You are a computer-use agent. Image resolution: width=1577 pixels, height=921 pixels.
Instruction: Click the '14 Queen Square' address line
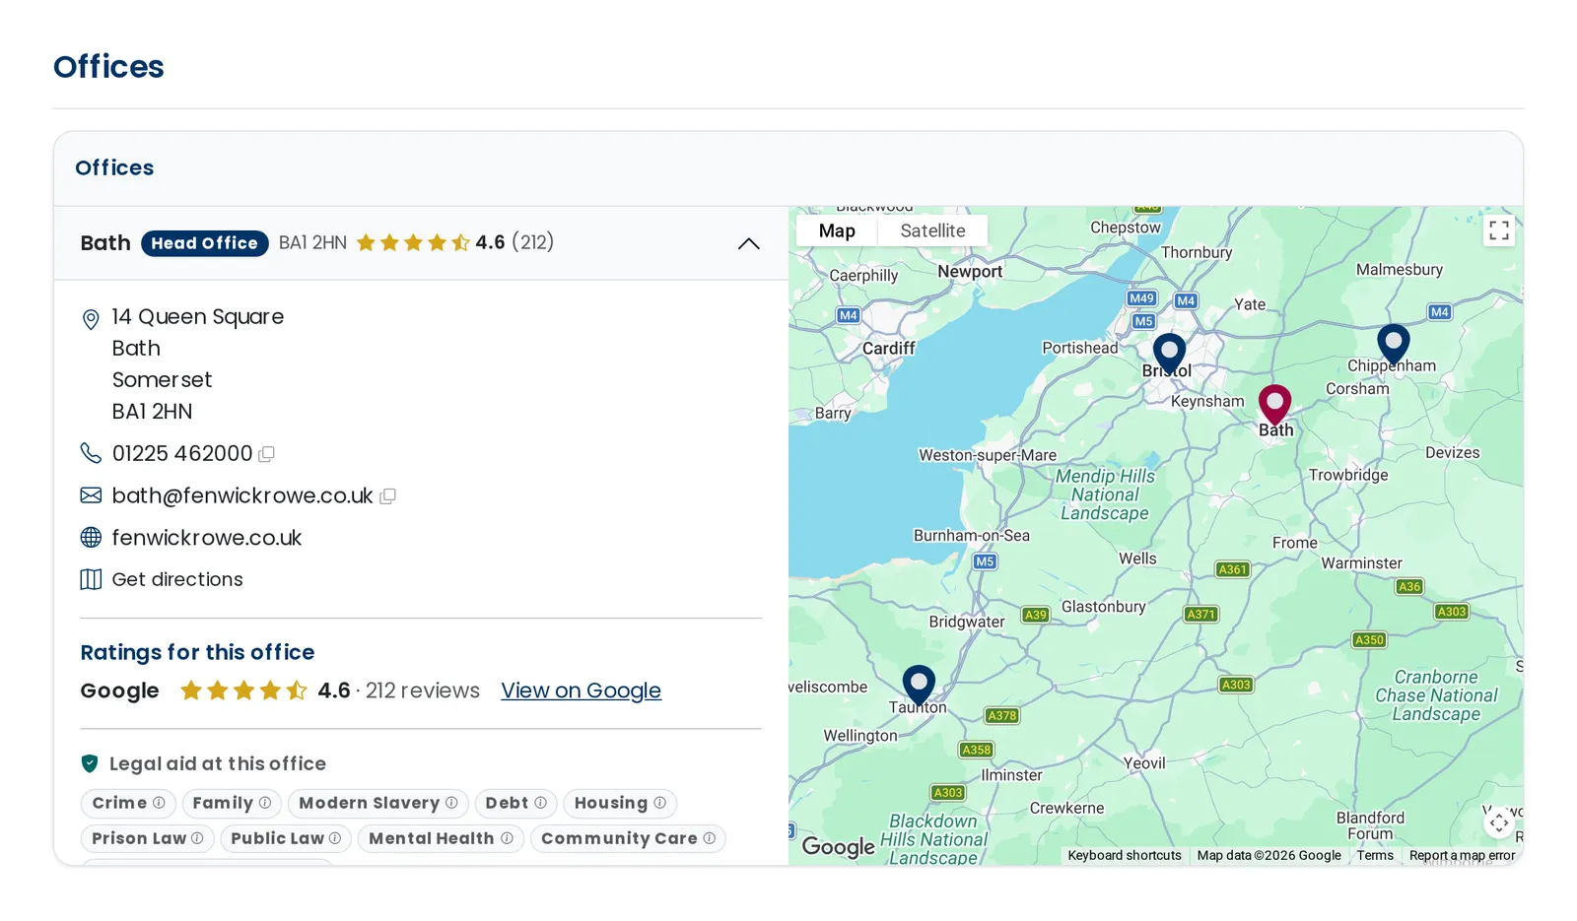point(198,317)
